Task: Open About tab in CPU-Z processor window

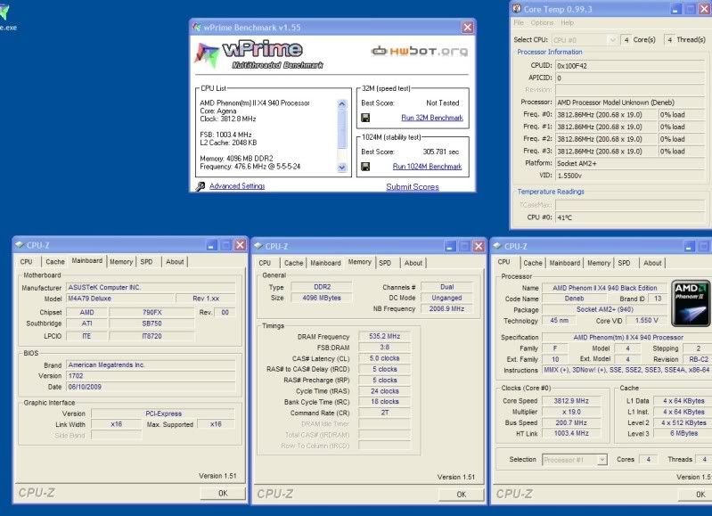Action: pyautogui.click(x=652, y=263)
